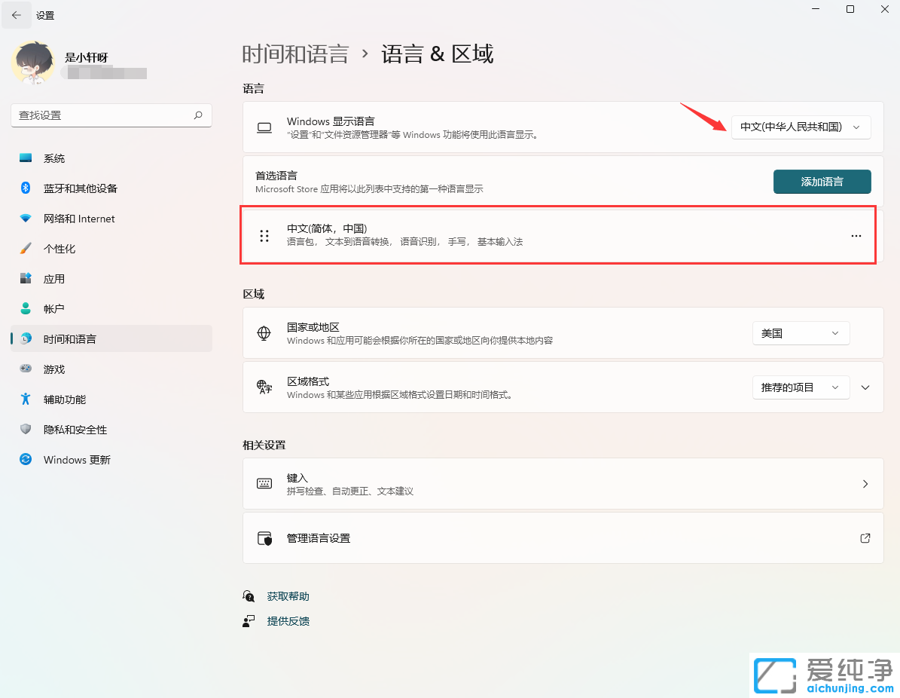
Task: Click the Windows 更新 sync icon
Action: 26,459
